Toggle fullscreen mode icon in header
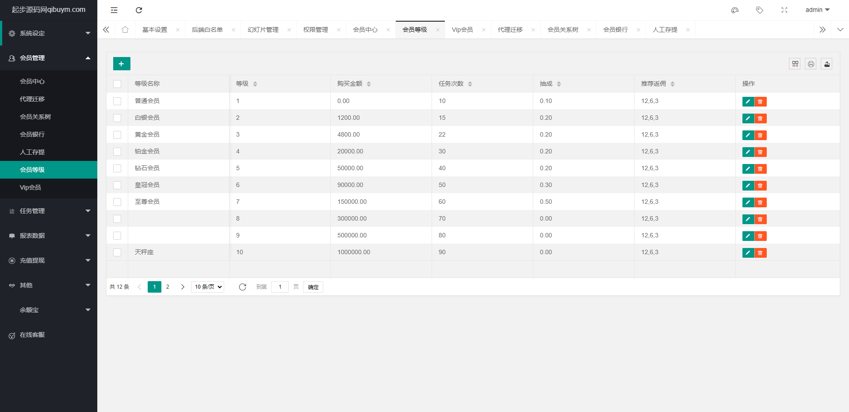This screenshot has width=849, height=412. (x=784, y=10)
